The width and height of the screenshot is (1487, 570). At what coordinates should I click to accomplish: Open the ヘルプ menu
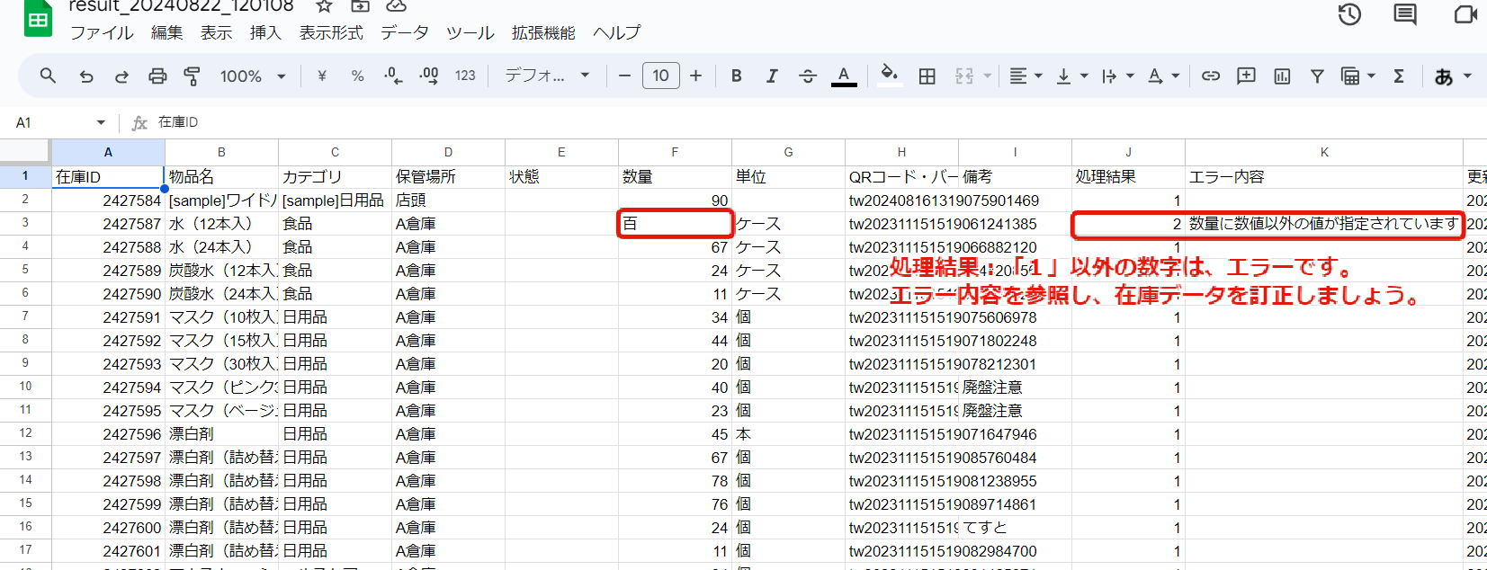click(x=617, y=33)
